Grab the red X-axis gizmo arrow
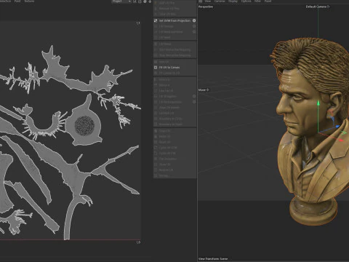This screenshot has height=262, width=349. (341, 140)
